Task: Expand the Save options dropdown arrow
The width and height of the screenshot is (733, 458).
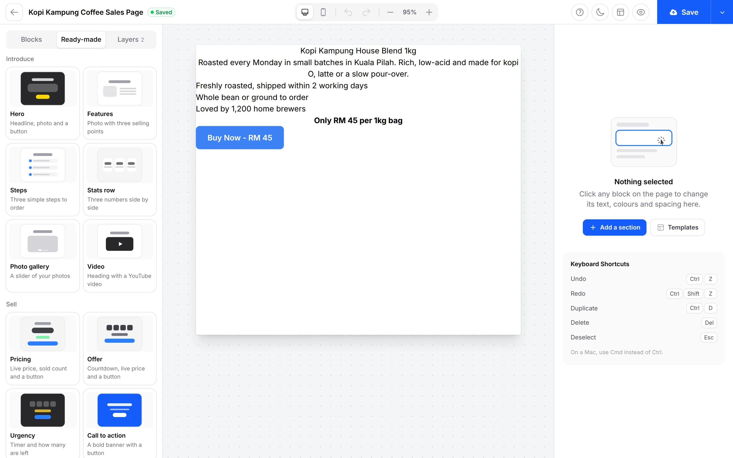Action: click(722, 12)
